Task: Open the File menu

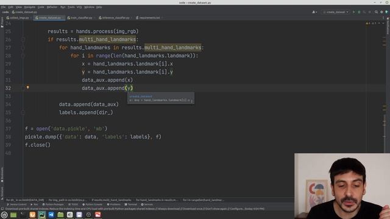Action: [3, 7]
